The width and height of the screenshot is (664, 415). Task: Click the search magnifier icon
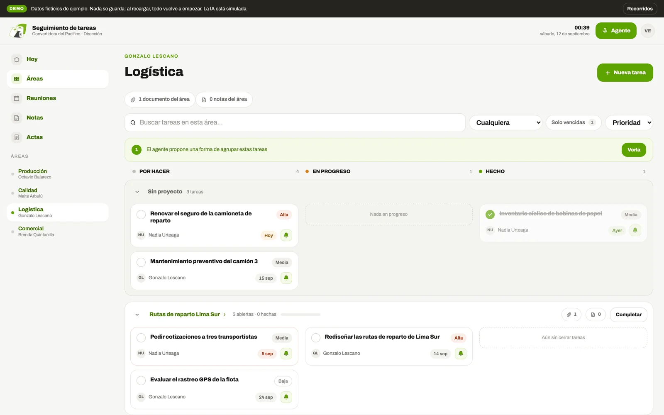(x=133, y=123)
